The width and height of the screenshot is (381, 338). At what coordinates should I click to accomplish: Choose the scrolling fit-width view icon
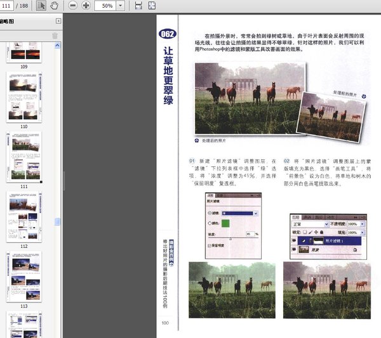click(138, 5)
